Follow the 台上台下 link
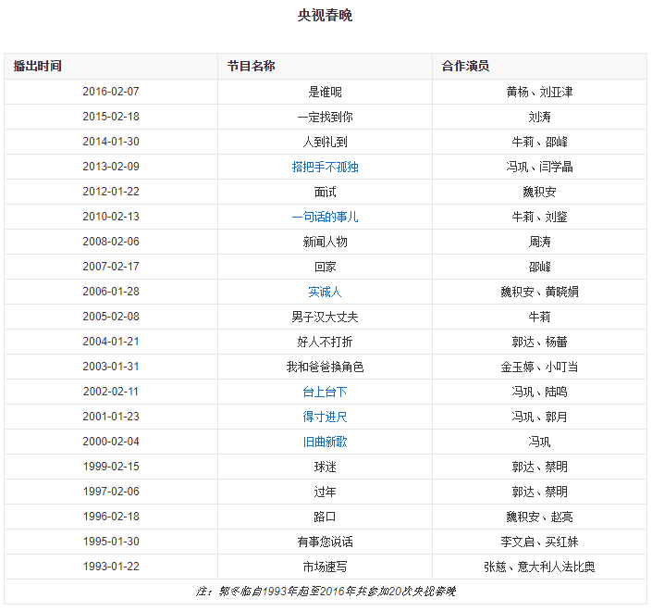Viewport: 652px width, 611px height. click(x=325, y=392)
